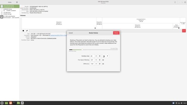Switch to Disks app in taskbar
This screenshot has height=105, width=187.
22,103
